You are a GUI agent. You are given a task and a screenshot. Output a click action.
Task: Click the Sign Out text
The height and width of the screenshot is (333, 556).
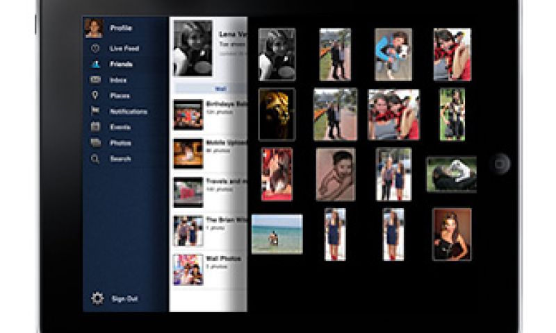click(124, 299)
